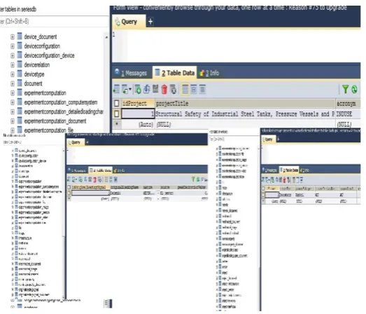Select idProject cell with value 1
366x314 pixels.
[138, 114]
